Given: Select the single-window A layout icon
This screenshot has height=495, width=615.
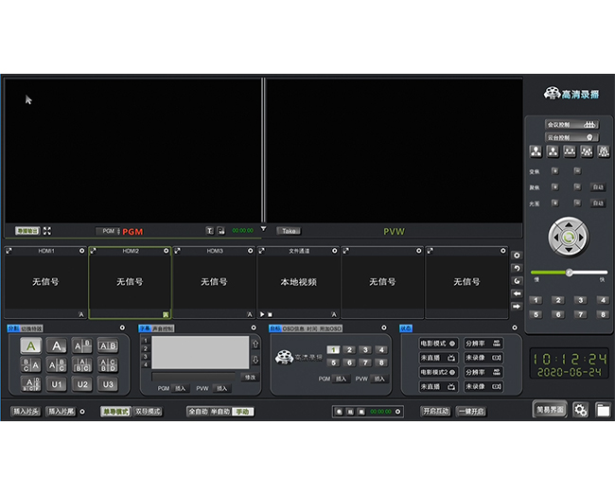Looking at the screenshot, I should coord(31,346).
